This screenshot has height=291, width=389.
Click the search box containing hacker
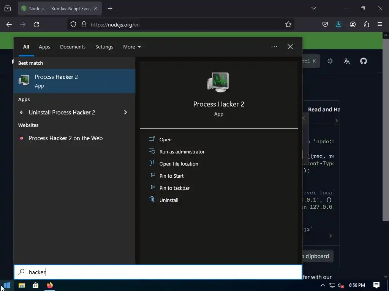click(158, 272)
